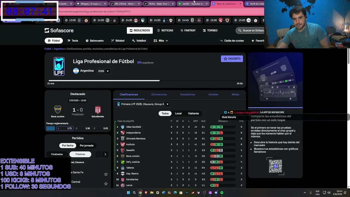The height and width of the screenshot is (197, 350).
Task: Open Windows Start menu
Action: [128, 193]
